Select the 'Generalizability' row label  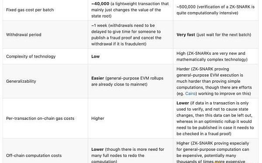coord(21,81)
